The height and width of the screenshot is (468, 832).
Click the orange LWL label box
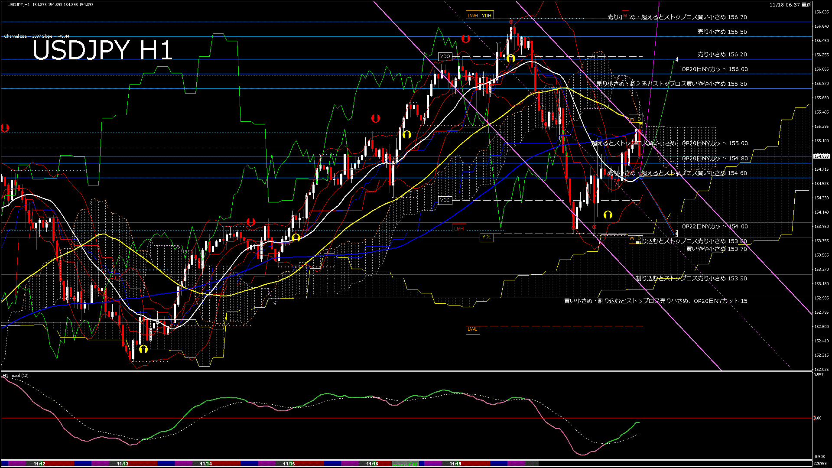pyautogui.click(x=472, y=329)
